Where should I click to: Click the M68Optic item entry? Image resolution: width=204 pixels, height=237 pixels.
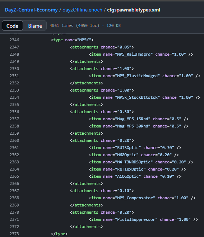tap(134, 155)
